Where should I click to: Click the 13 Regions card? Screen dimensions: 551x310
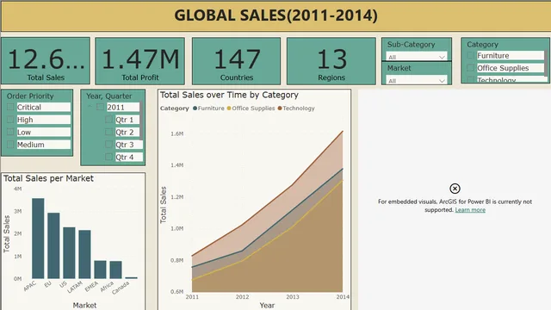tap(331, 61)
